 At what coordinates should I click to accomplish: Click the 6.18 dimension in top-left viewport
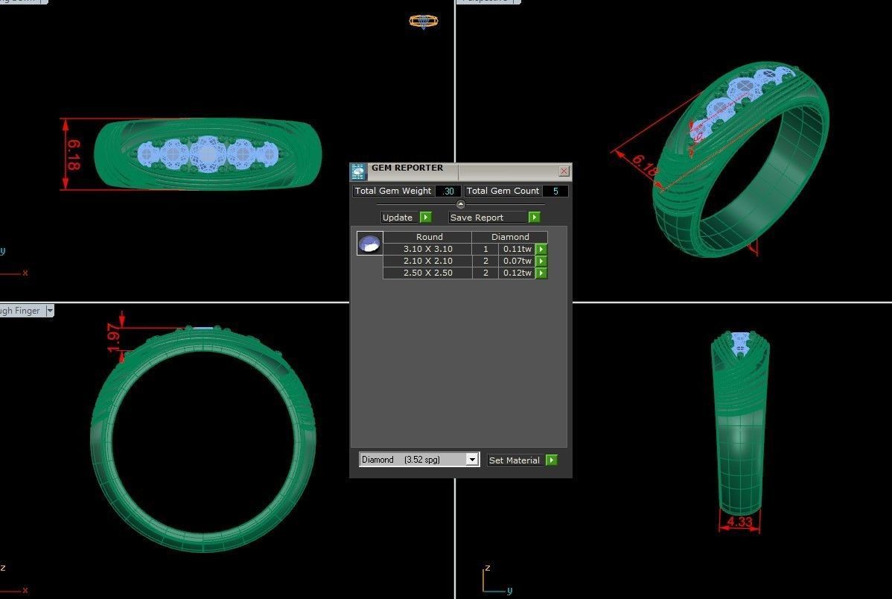tap(74, 154)
